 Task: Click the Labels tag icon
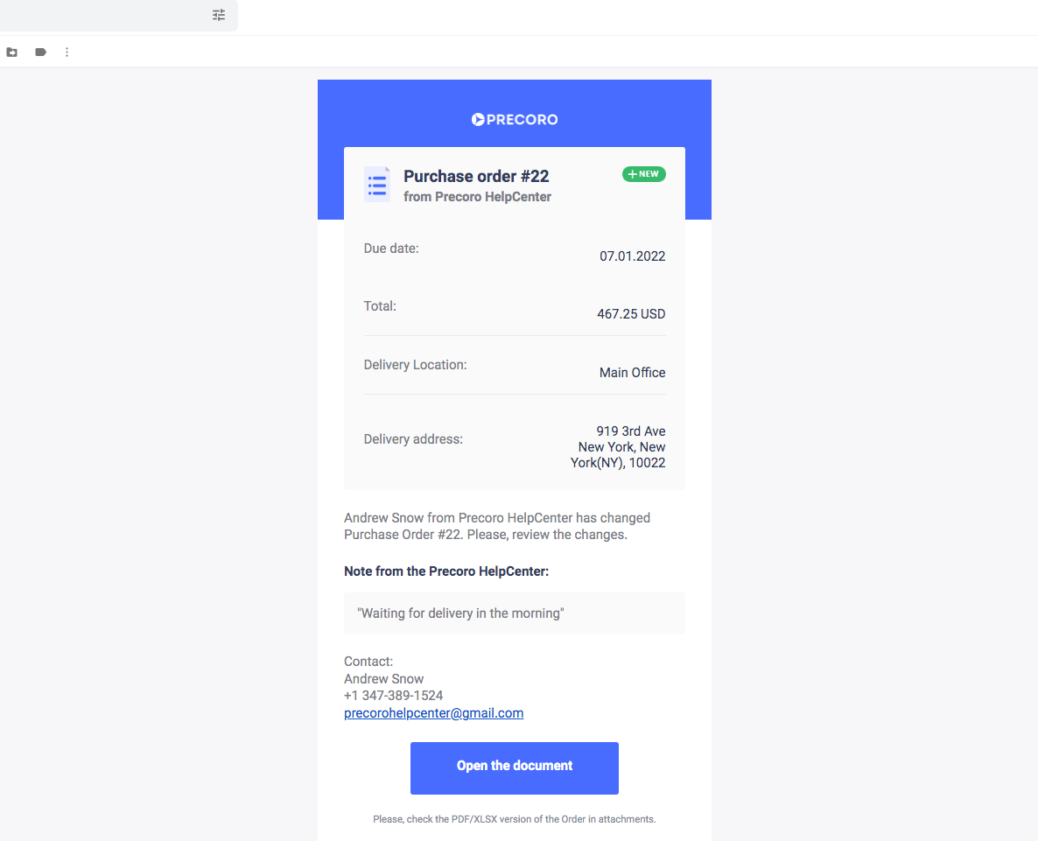40,53
